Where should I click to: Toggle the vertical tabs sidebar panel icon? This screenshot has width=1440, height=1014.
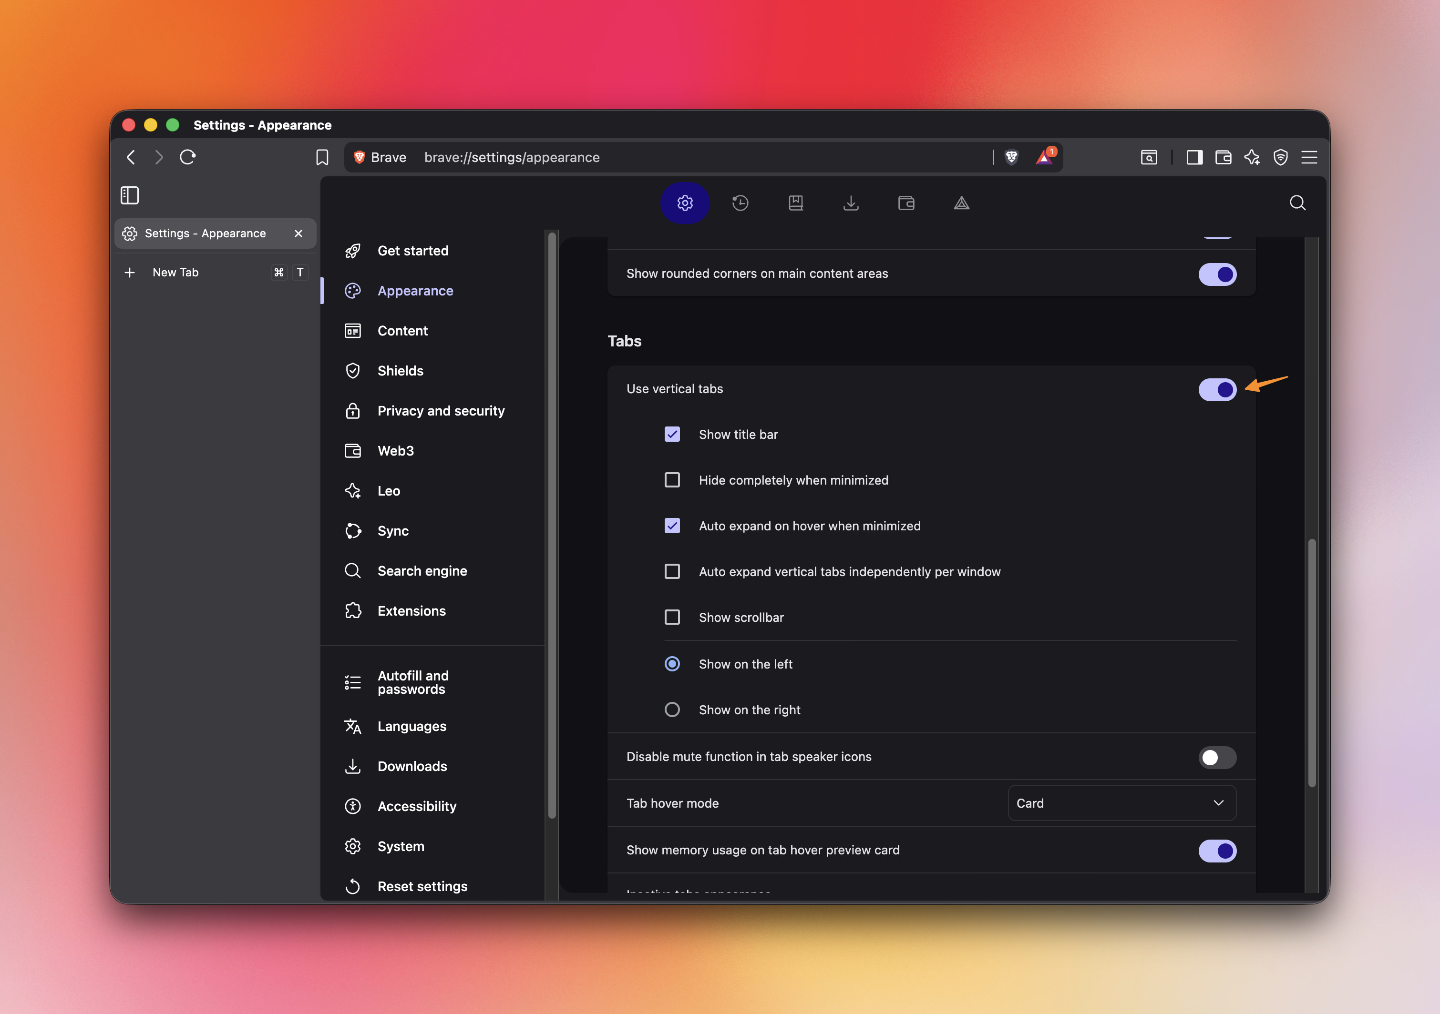pos(130,195)
